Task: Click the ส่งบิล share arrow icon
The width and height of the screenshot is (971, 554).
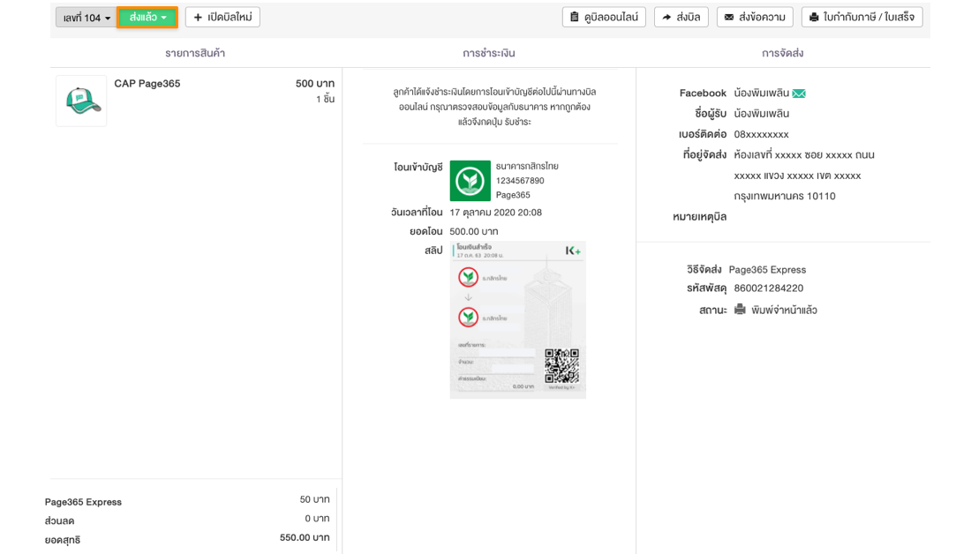Action: (666, 18)
